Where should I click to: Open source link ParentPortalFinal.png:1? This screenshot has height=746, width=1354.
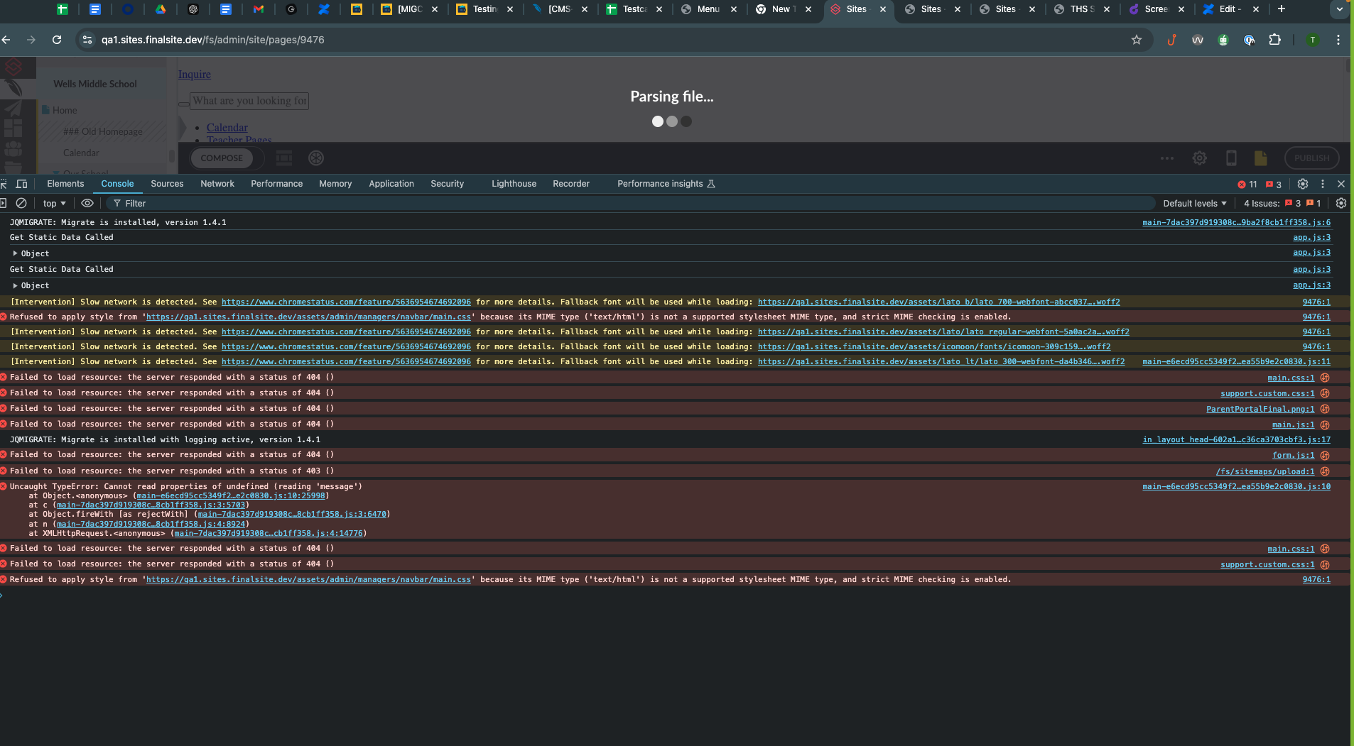click(1260, 409)
